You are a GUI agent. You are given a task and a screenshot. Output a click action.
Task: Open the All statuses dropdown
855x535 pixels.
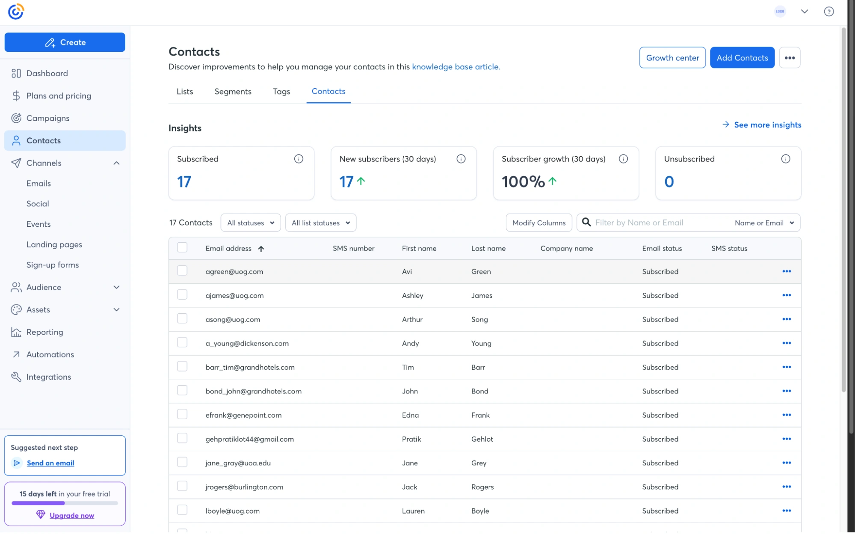[250, 223]
